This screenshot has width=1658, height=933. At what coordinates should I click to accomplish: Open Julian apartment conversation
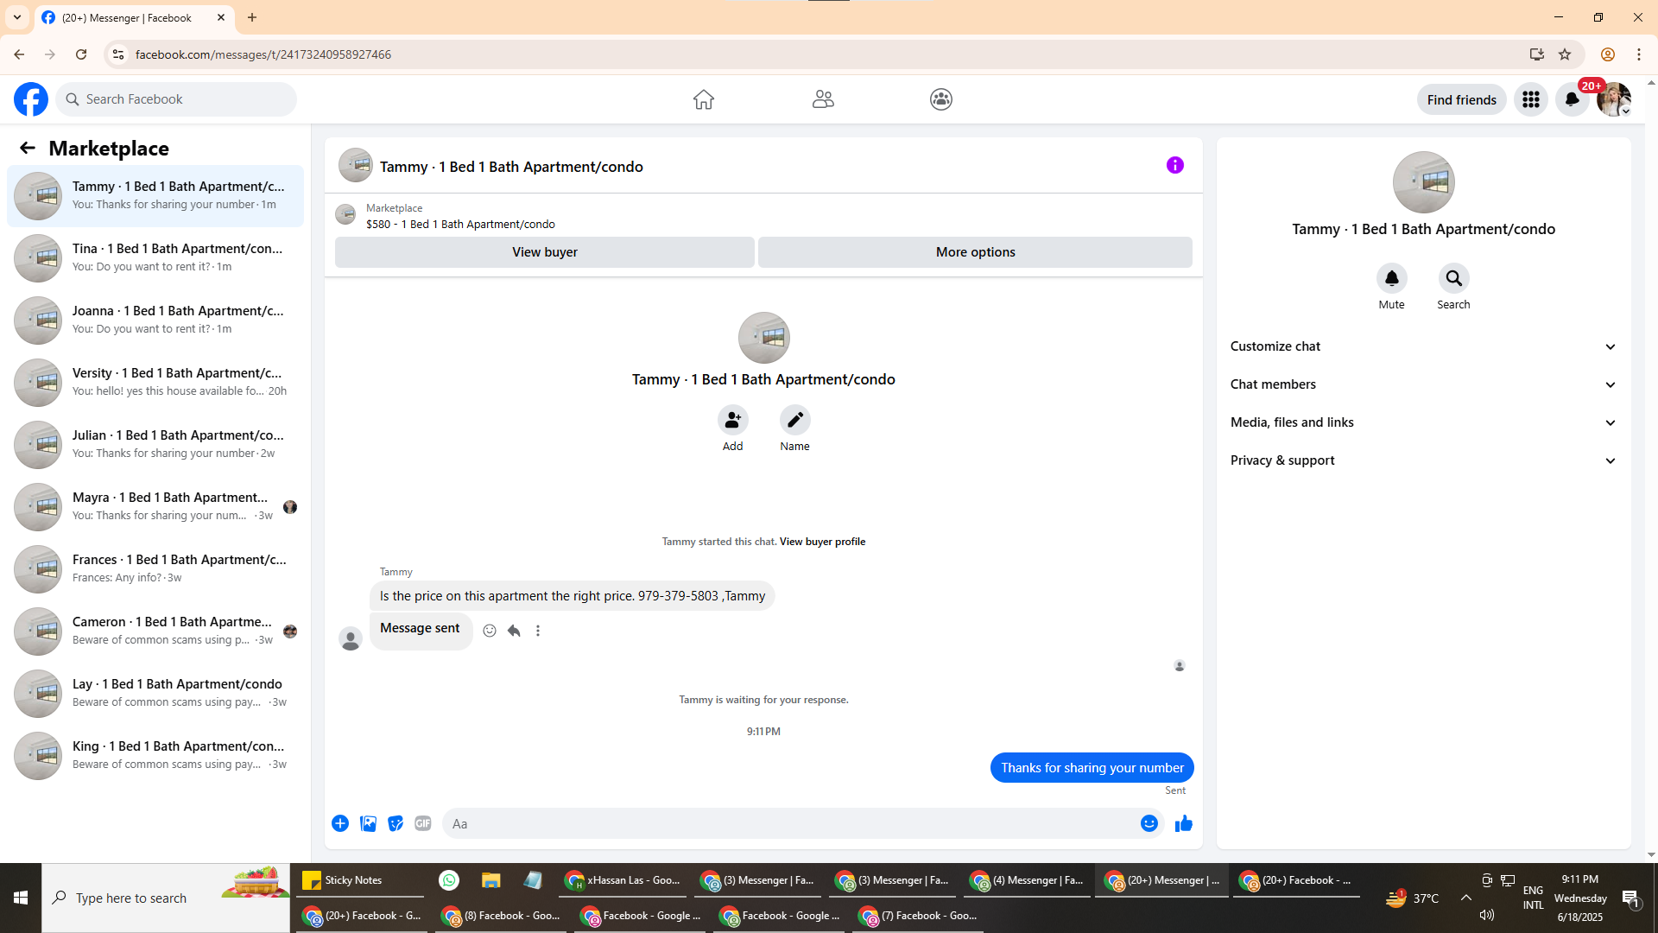pyautogui.click(x=155, y=444)
